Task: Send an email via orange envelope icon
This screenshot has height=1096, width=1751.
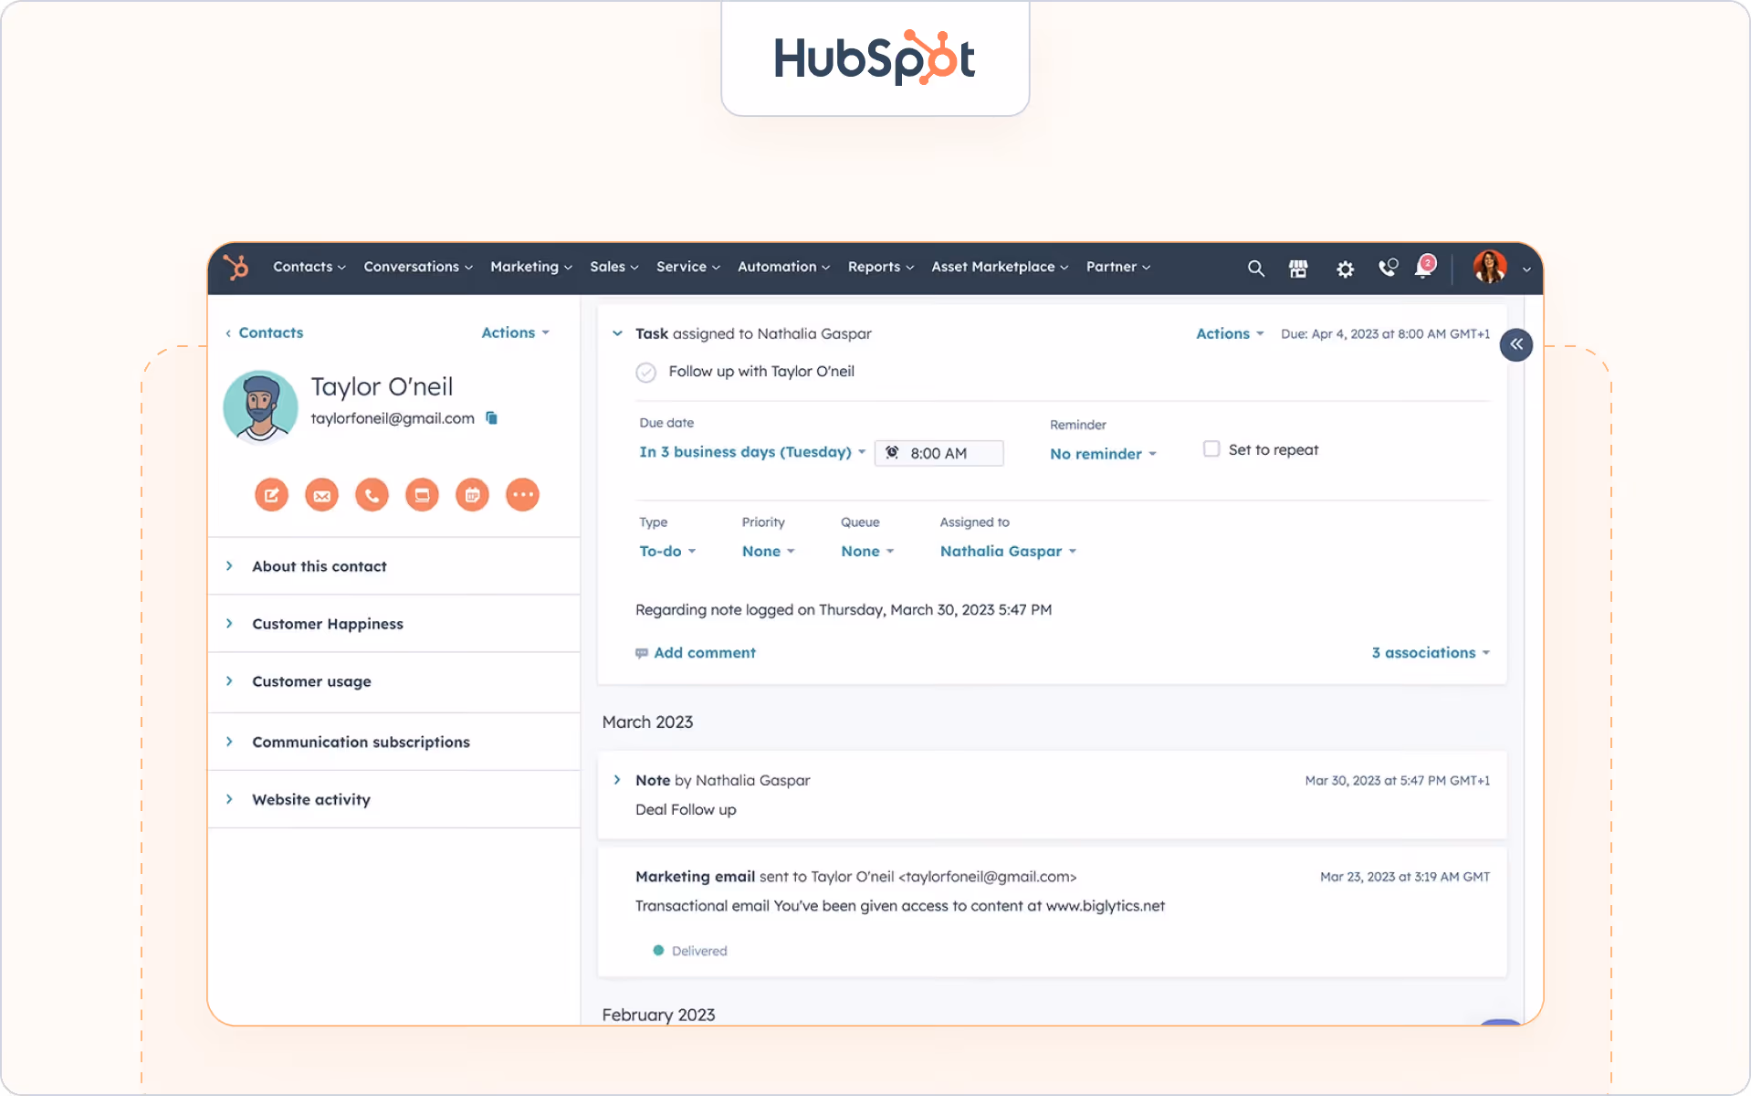Action: (x=321, y=495)
